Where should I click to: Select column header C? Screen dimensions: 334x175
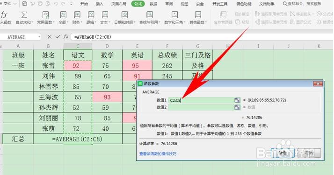coord(78,46)
